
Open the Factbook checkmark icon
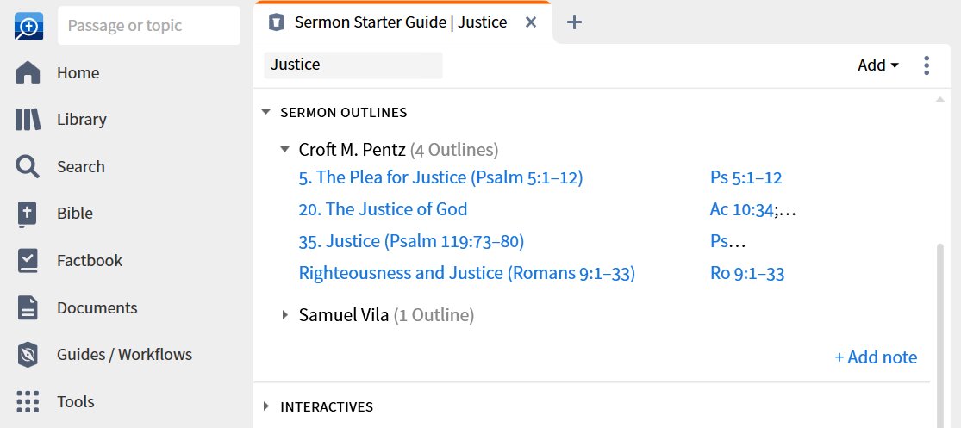28,260
